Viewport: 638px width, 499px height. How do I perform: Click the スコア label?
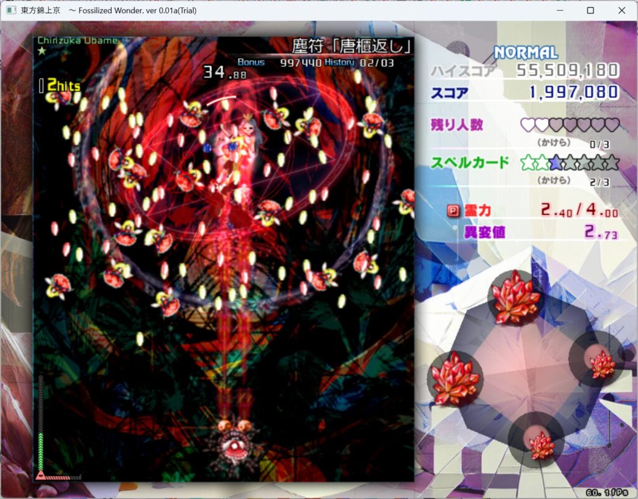450,93
